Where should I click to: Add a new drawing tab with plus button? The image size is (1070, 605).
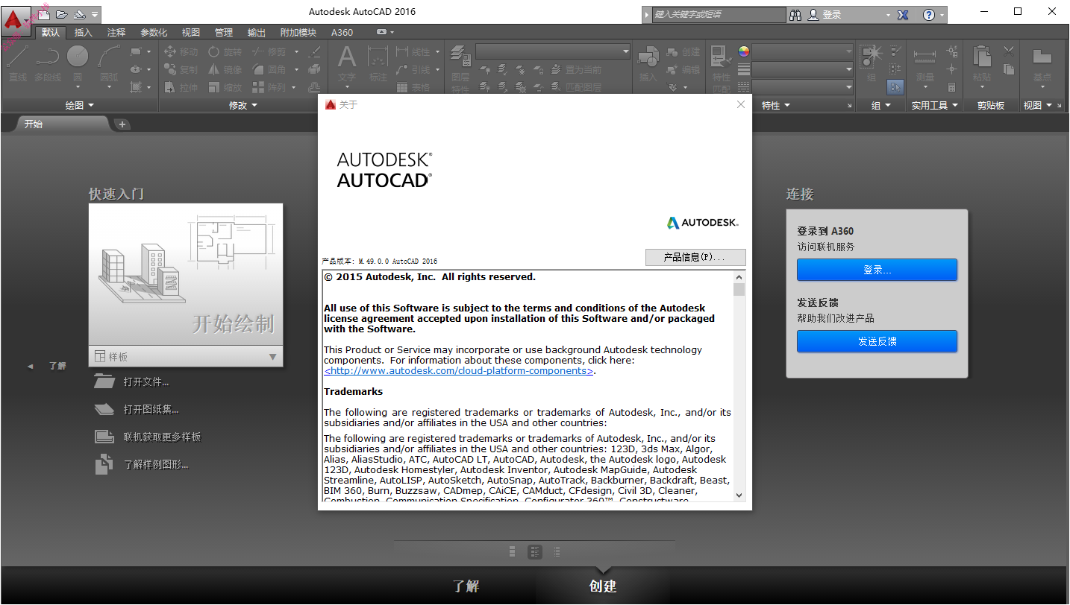(122, 124)
